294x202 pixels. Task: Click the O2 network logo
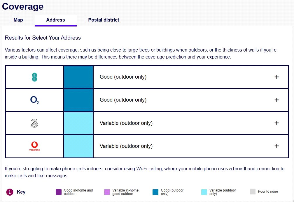click(34, 100)
